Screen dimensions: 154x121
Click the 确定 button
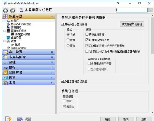(108, 119)
